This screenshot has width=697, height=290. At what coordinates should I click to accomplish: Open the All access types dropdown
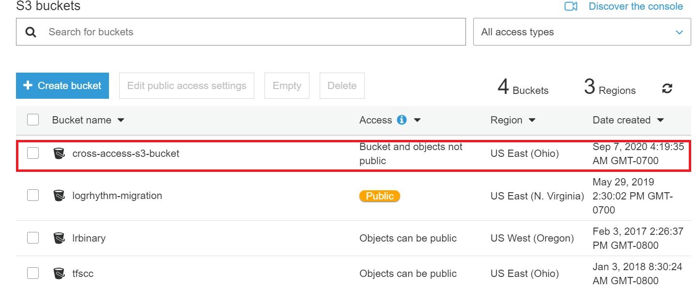(x=582, y=32)
